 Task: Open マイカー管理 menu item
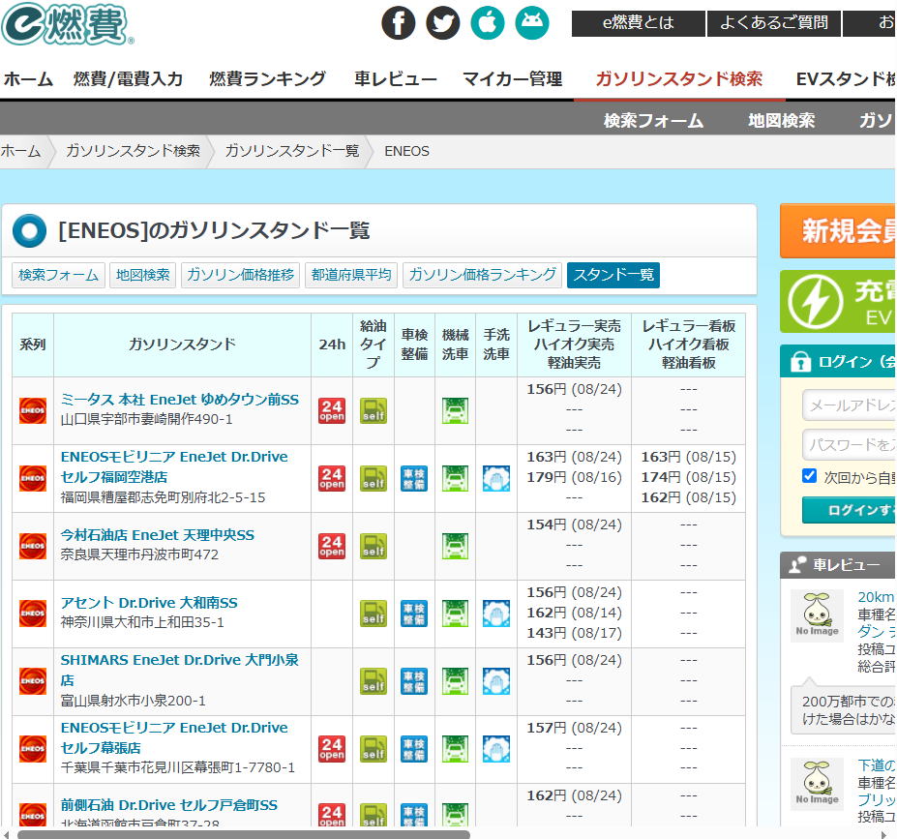(x=512, y=79)
